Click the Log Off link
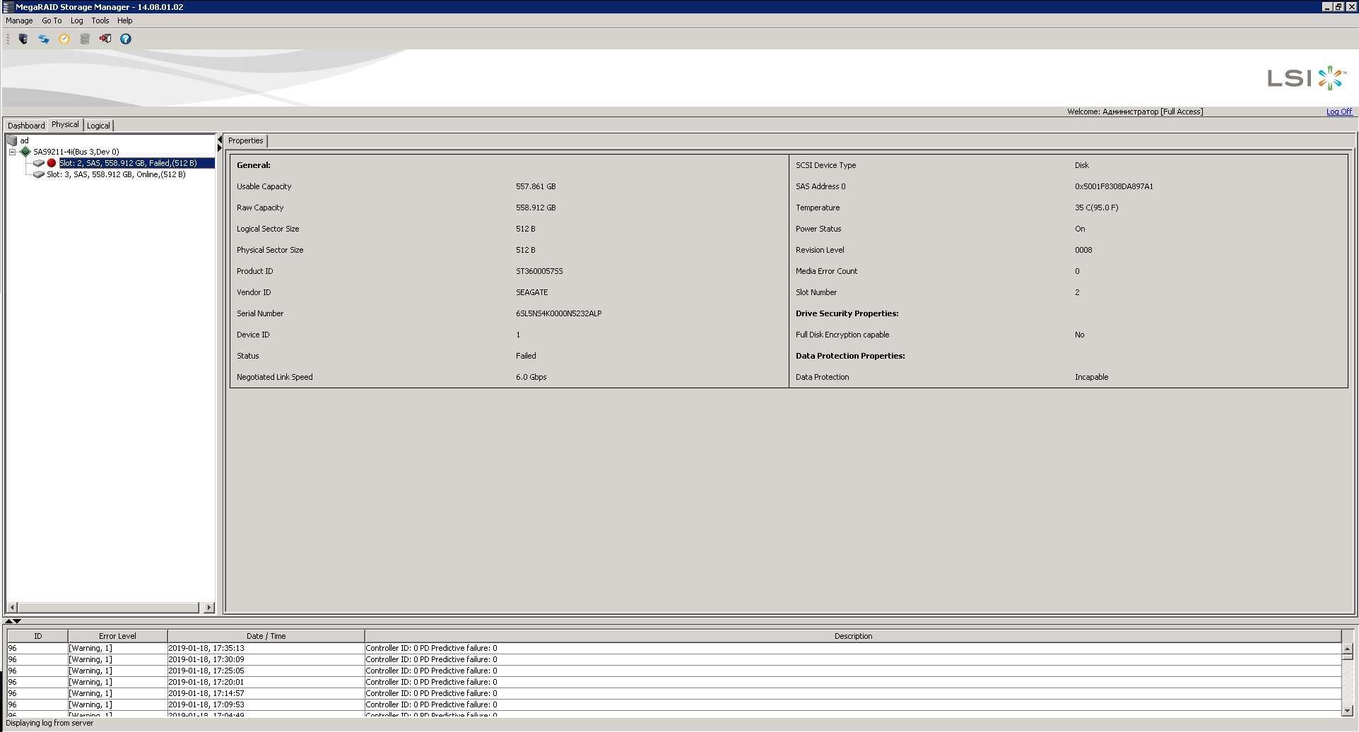This screenshot has height=732, width=1359. (x=1339, y=112)
